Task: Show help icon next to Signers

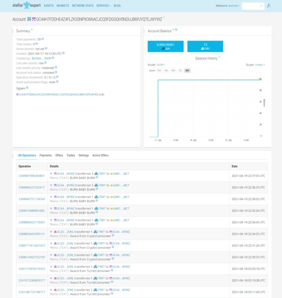Action: pyautogui.click(x=27, y=87)
